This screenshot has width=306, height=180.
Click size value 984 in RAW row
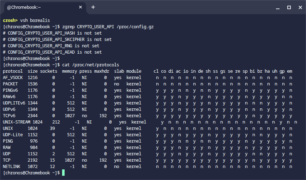(x=34, y=148)
